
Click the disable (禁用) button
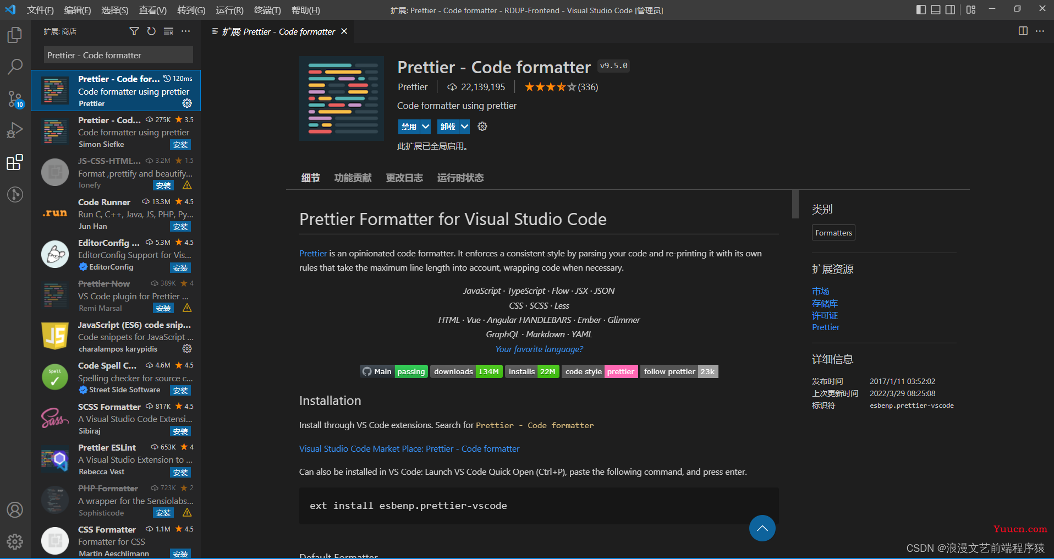point(409,127)
